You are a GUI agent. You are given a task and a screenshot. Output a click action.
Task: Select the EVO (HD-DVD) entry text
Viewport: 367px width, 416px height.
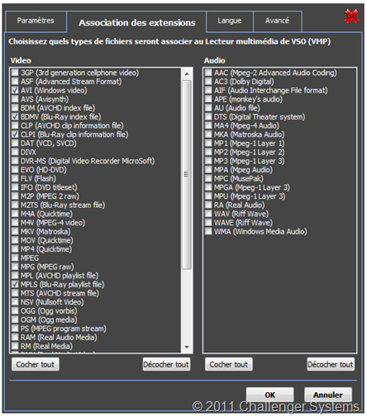coord(44,170)
